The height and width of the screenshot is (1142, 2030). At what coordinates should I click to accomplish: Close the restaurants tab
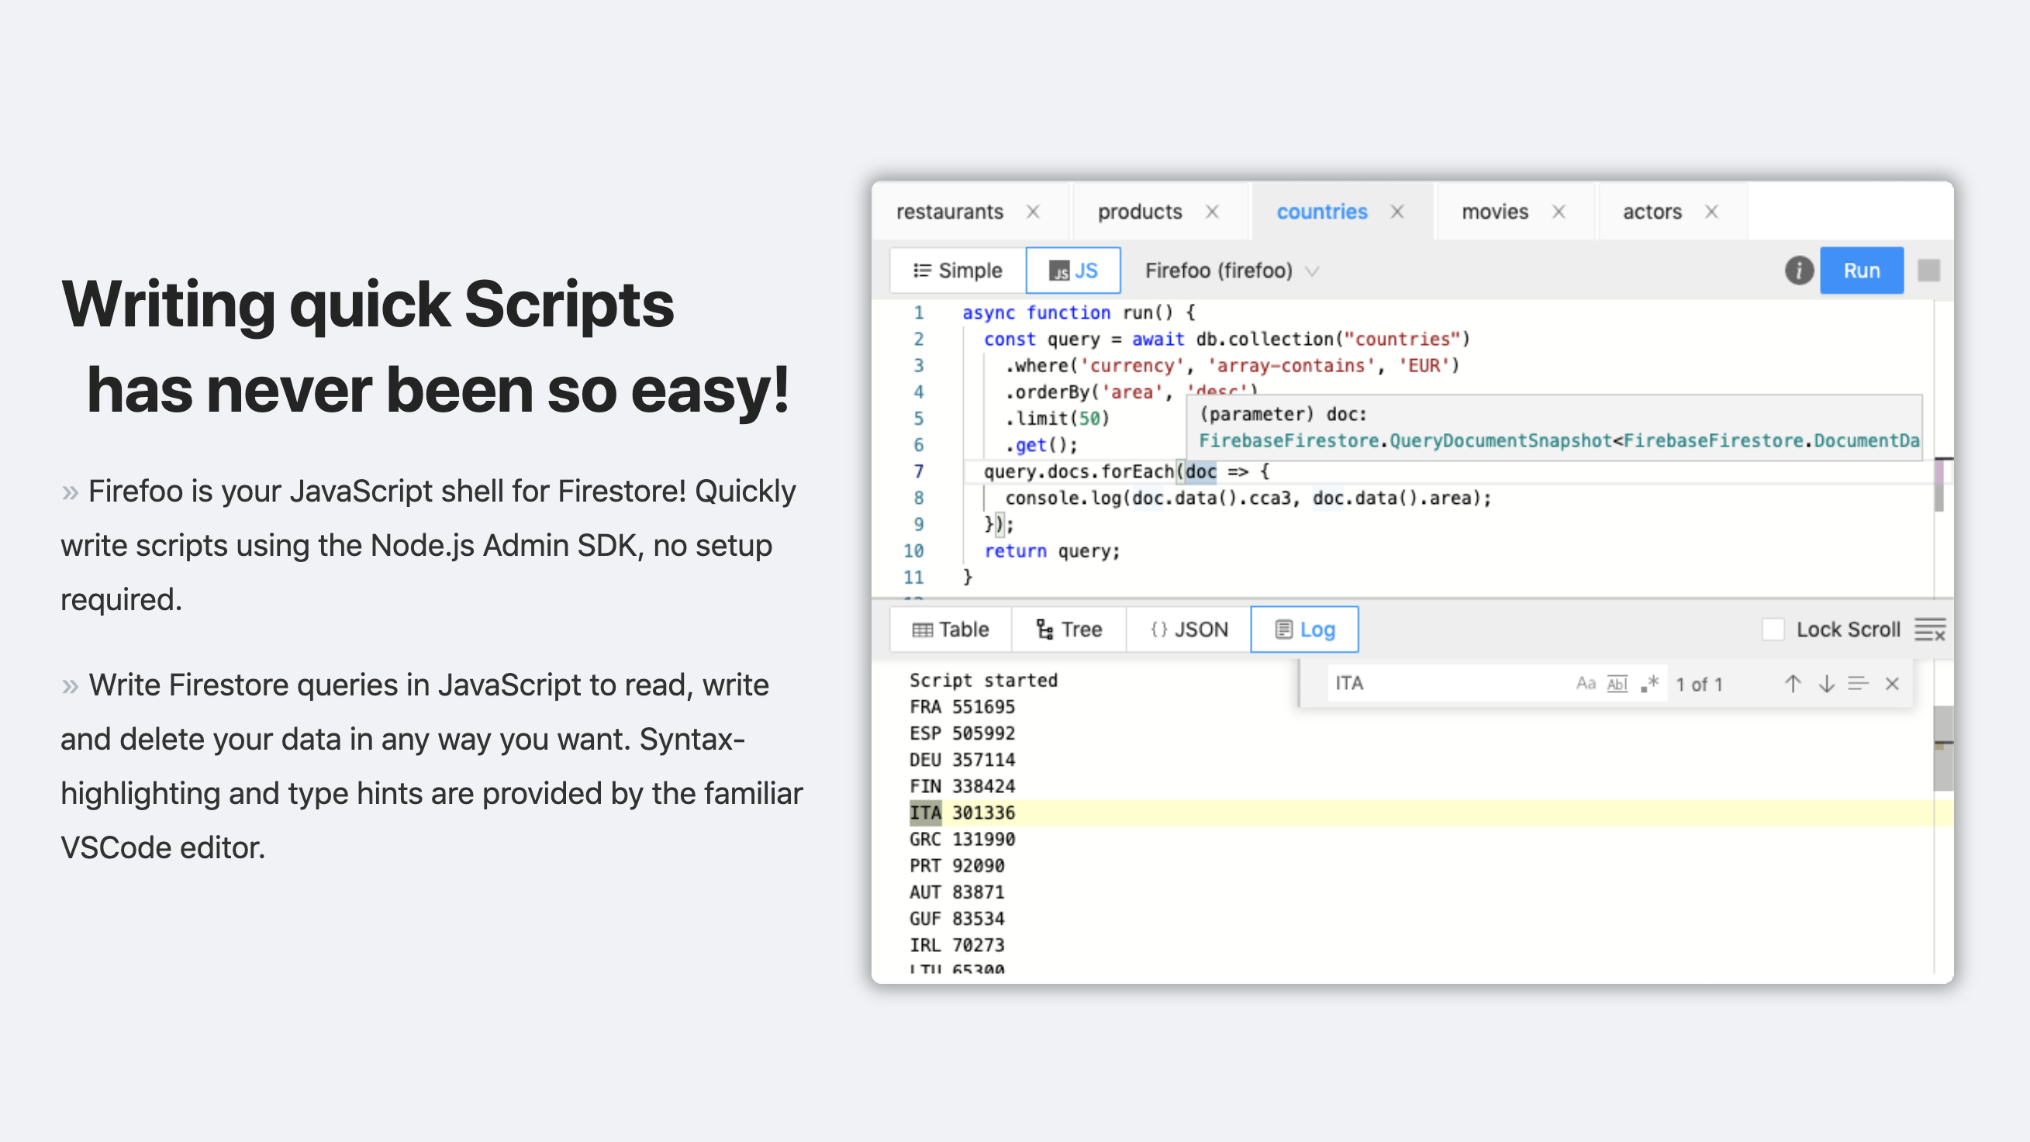point(1032,211)
